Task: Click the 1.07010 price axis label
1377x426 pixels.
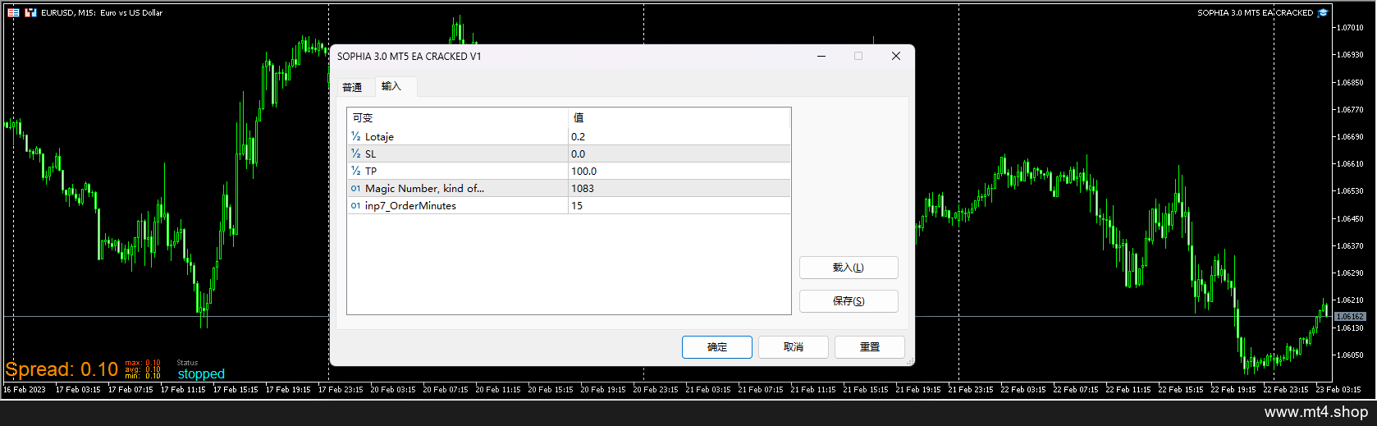Action: click(1350, 27)
